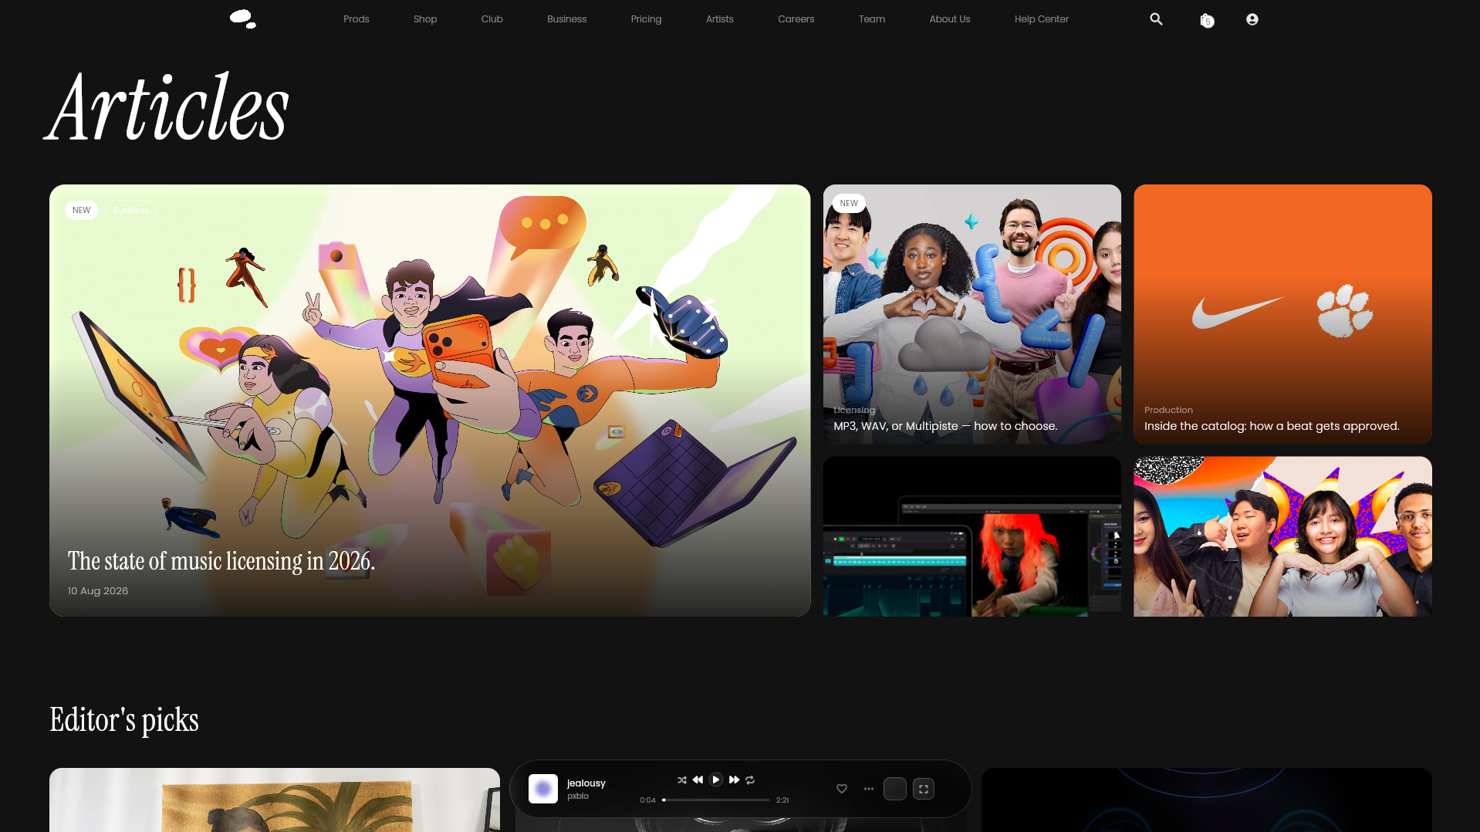Open Inside the catalog article card

click(1282, 314)
